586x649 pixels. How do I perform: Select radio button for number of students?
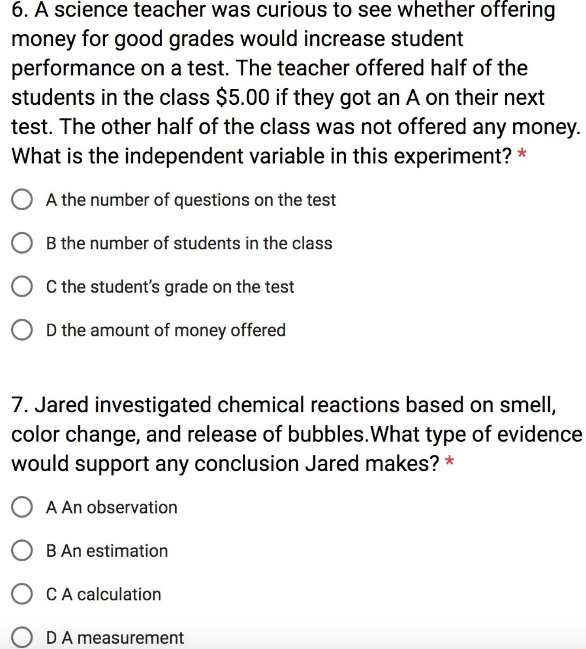pos(22,243)
